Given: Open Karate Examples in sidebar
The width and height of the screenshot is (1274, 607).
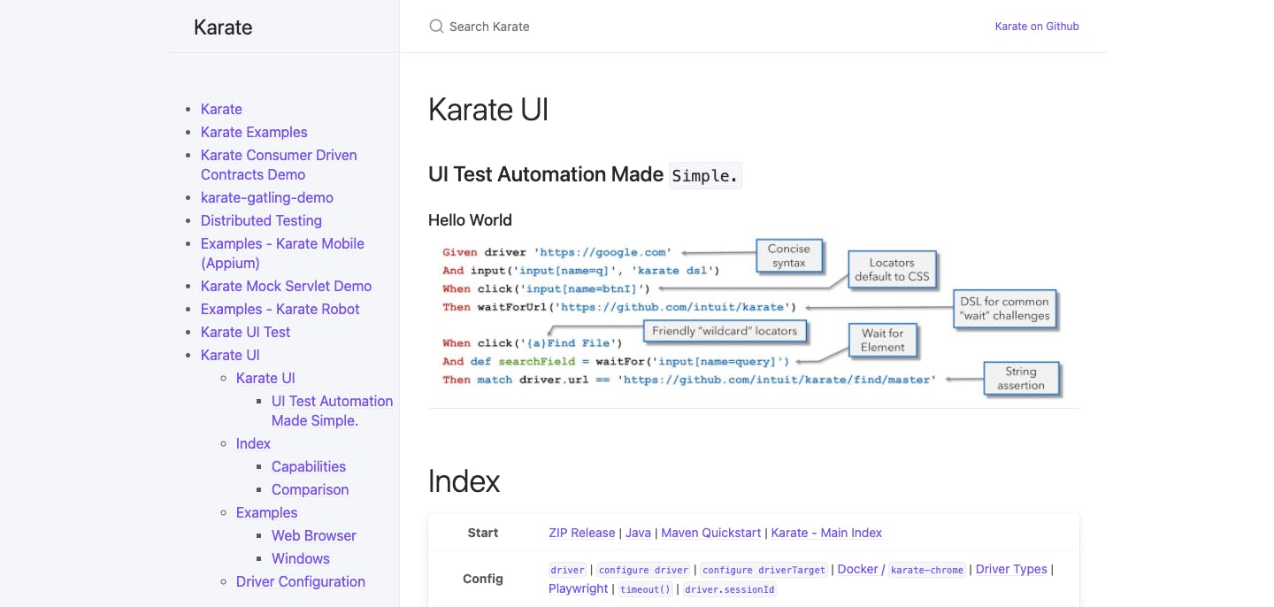Looking at the screenshot, I should [x=254, y=132].
